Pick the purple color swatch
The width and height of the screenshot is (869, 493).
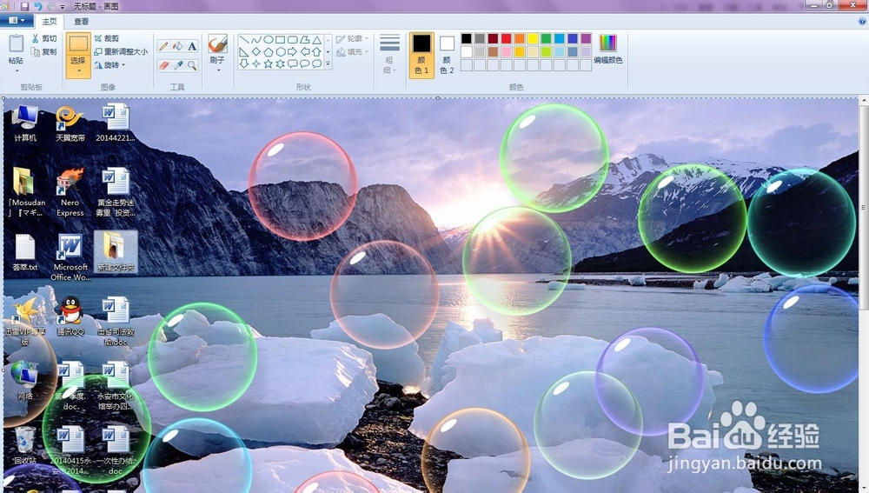pyautogui.click(x=586, y=38)
